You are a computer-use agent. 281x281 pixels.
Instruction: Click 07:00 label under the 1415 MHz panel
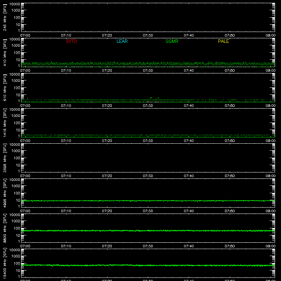click(x=25, y=141)
